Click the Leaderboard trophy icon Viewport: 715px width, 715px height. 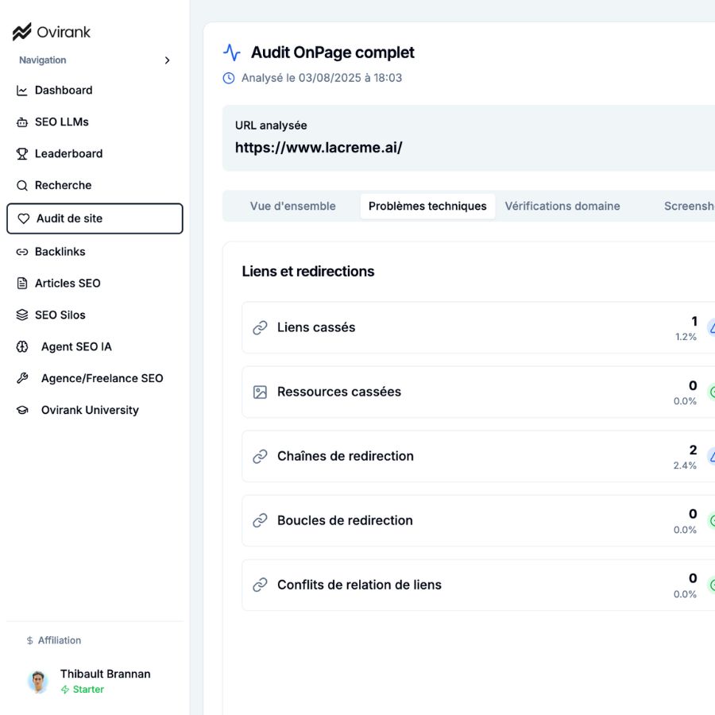click(x=22, y=153)
